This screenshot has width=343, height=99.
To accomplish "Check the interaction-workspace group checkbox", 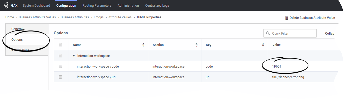I will (x=60, y=56).
